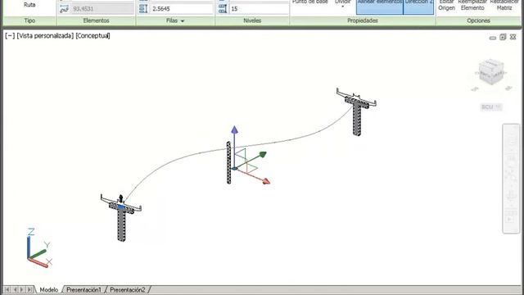Click the ViewCube in the viewport corner

(x=491, y=71)
